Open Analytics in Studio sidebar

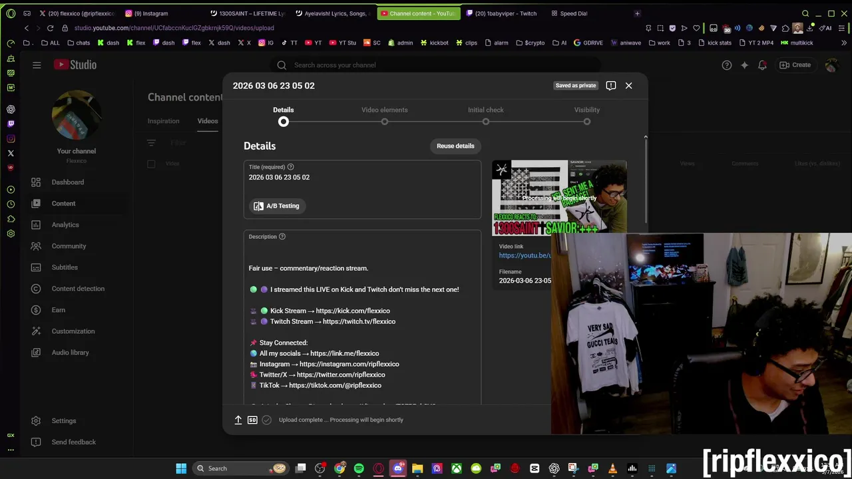click(x=67, y=225)
